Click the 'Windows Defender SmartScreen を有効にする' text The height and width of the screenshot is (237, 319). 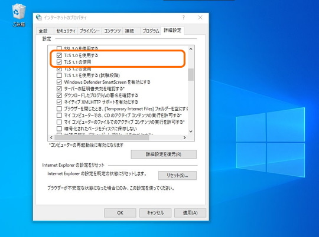click(x=107, y=82)
